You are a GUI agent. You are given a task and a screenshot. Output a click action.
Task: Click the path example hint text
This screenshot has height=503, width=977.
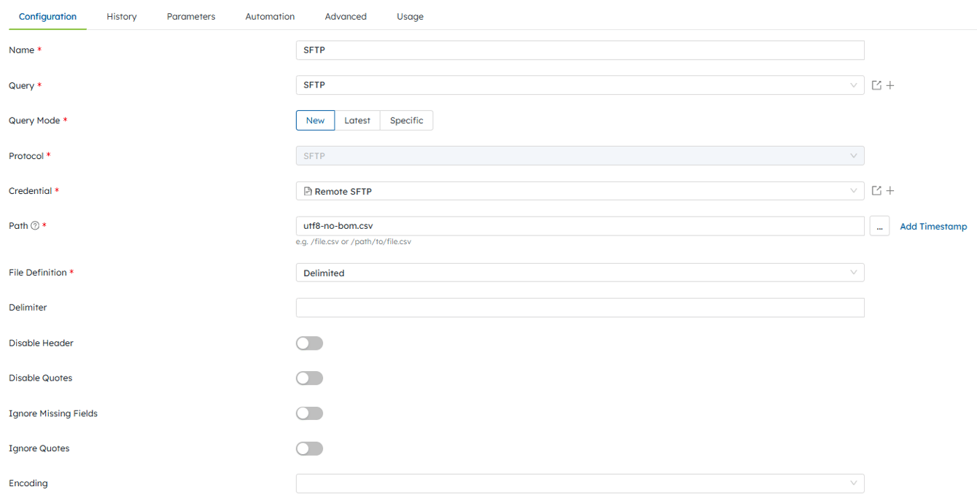click(x=353, y=241)
